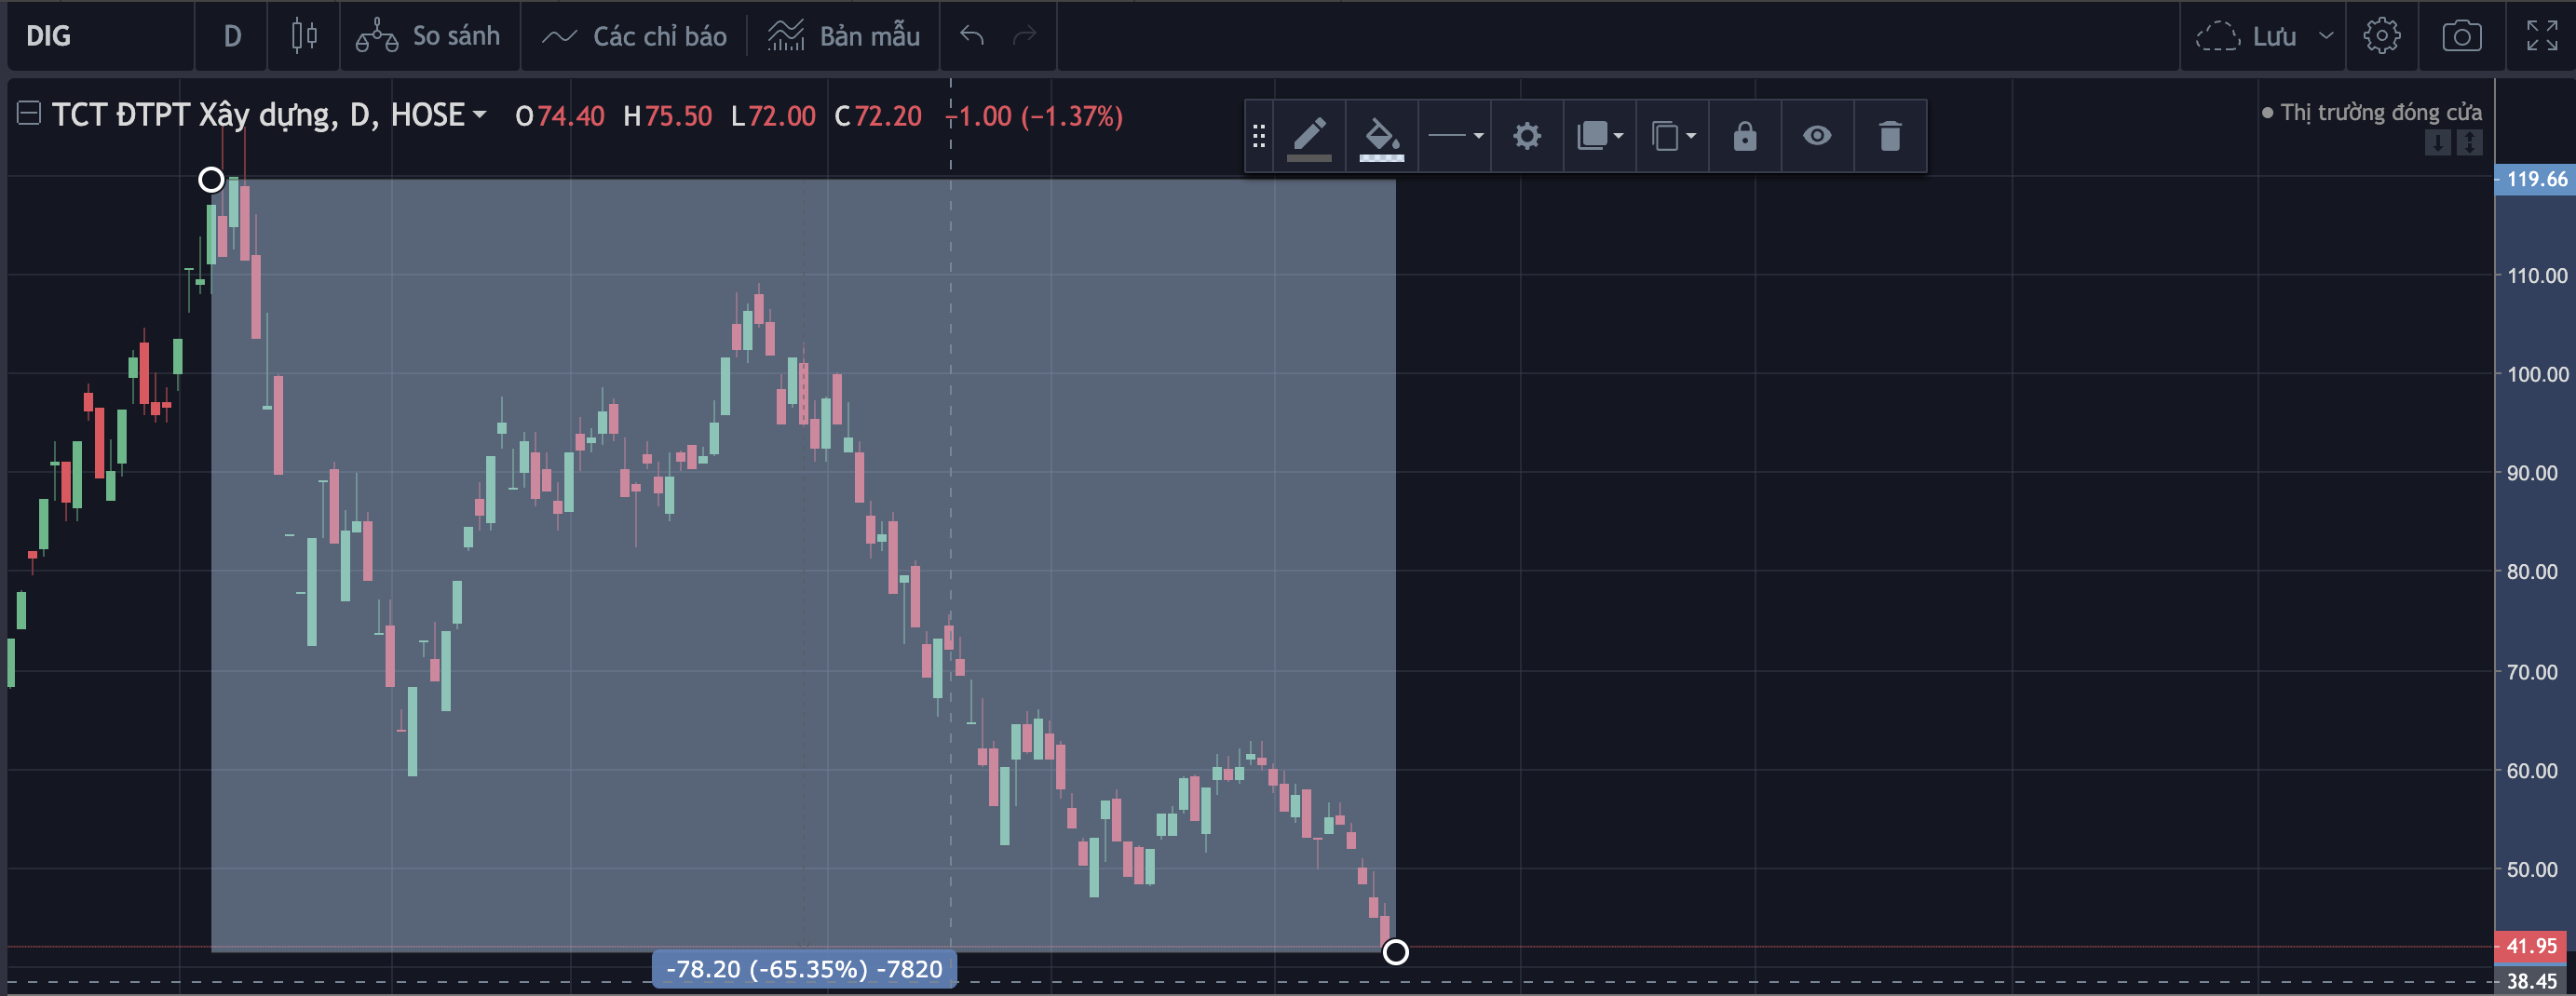Click the 119.66 price axis label

click(2535, 180)
